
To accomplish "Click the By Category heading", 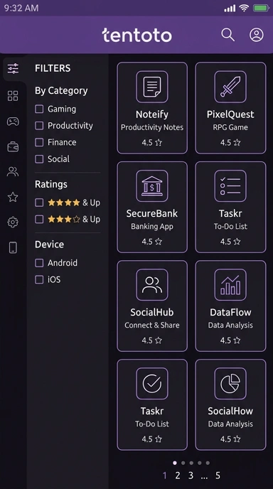I will [61, 91].
